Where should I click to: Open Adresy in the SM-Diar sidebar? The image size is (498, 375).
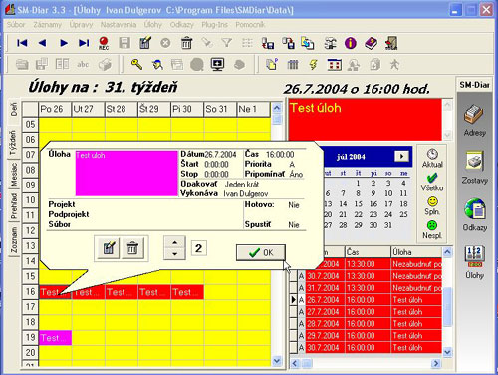pos(475,120)
